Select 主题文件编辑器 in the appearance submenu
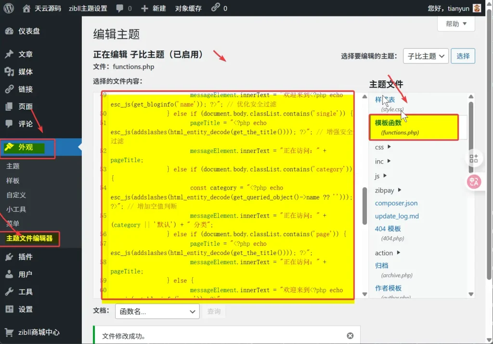 [30, 239]
